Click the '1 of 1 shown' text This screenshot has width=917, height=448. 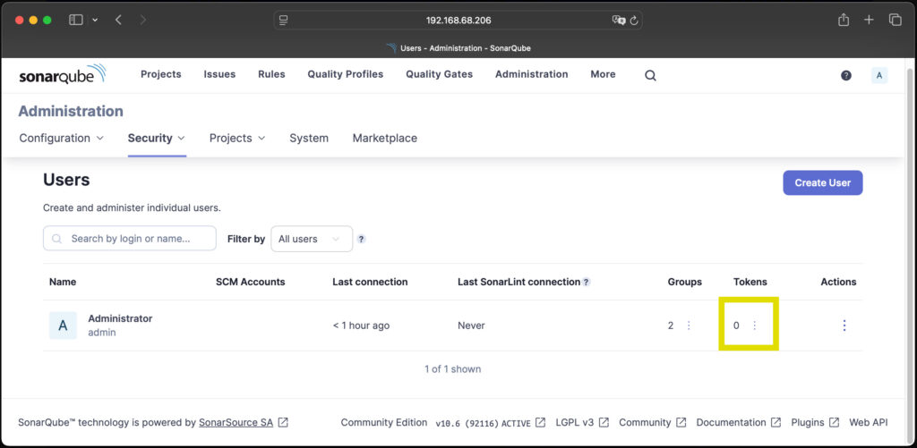(452, 369)
